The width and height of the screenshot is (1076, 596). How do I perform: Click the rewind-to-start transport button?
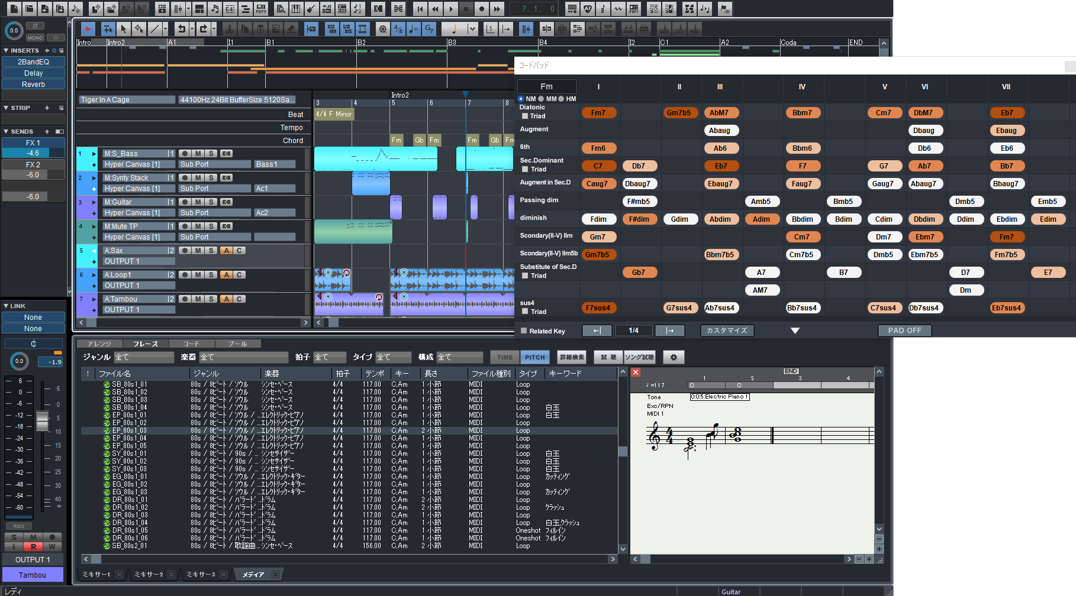(x=420, y=9)
